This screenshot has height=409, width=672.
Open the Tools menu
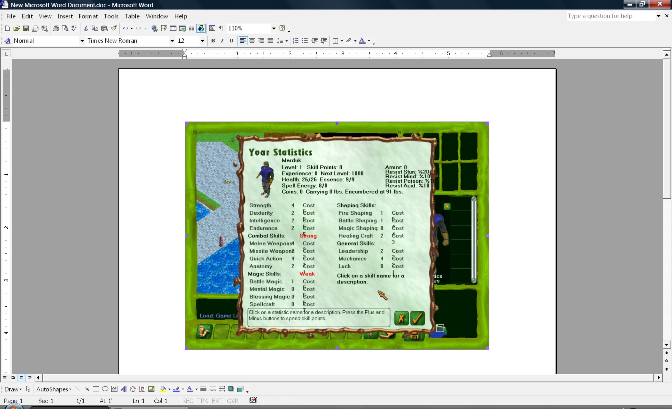pos(111,16)
